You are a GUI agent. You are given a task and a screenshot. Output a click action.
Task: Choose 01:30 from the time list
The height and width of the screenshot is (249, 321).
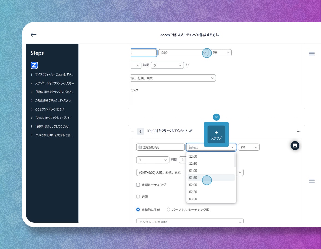click(211, 178)
